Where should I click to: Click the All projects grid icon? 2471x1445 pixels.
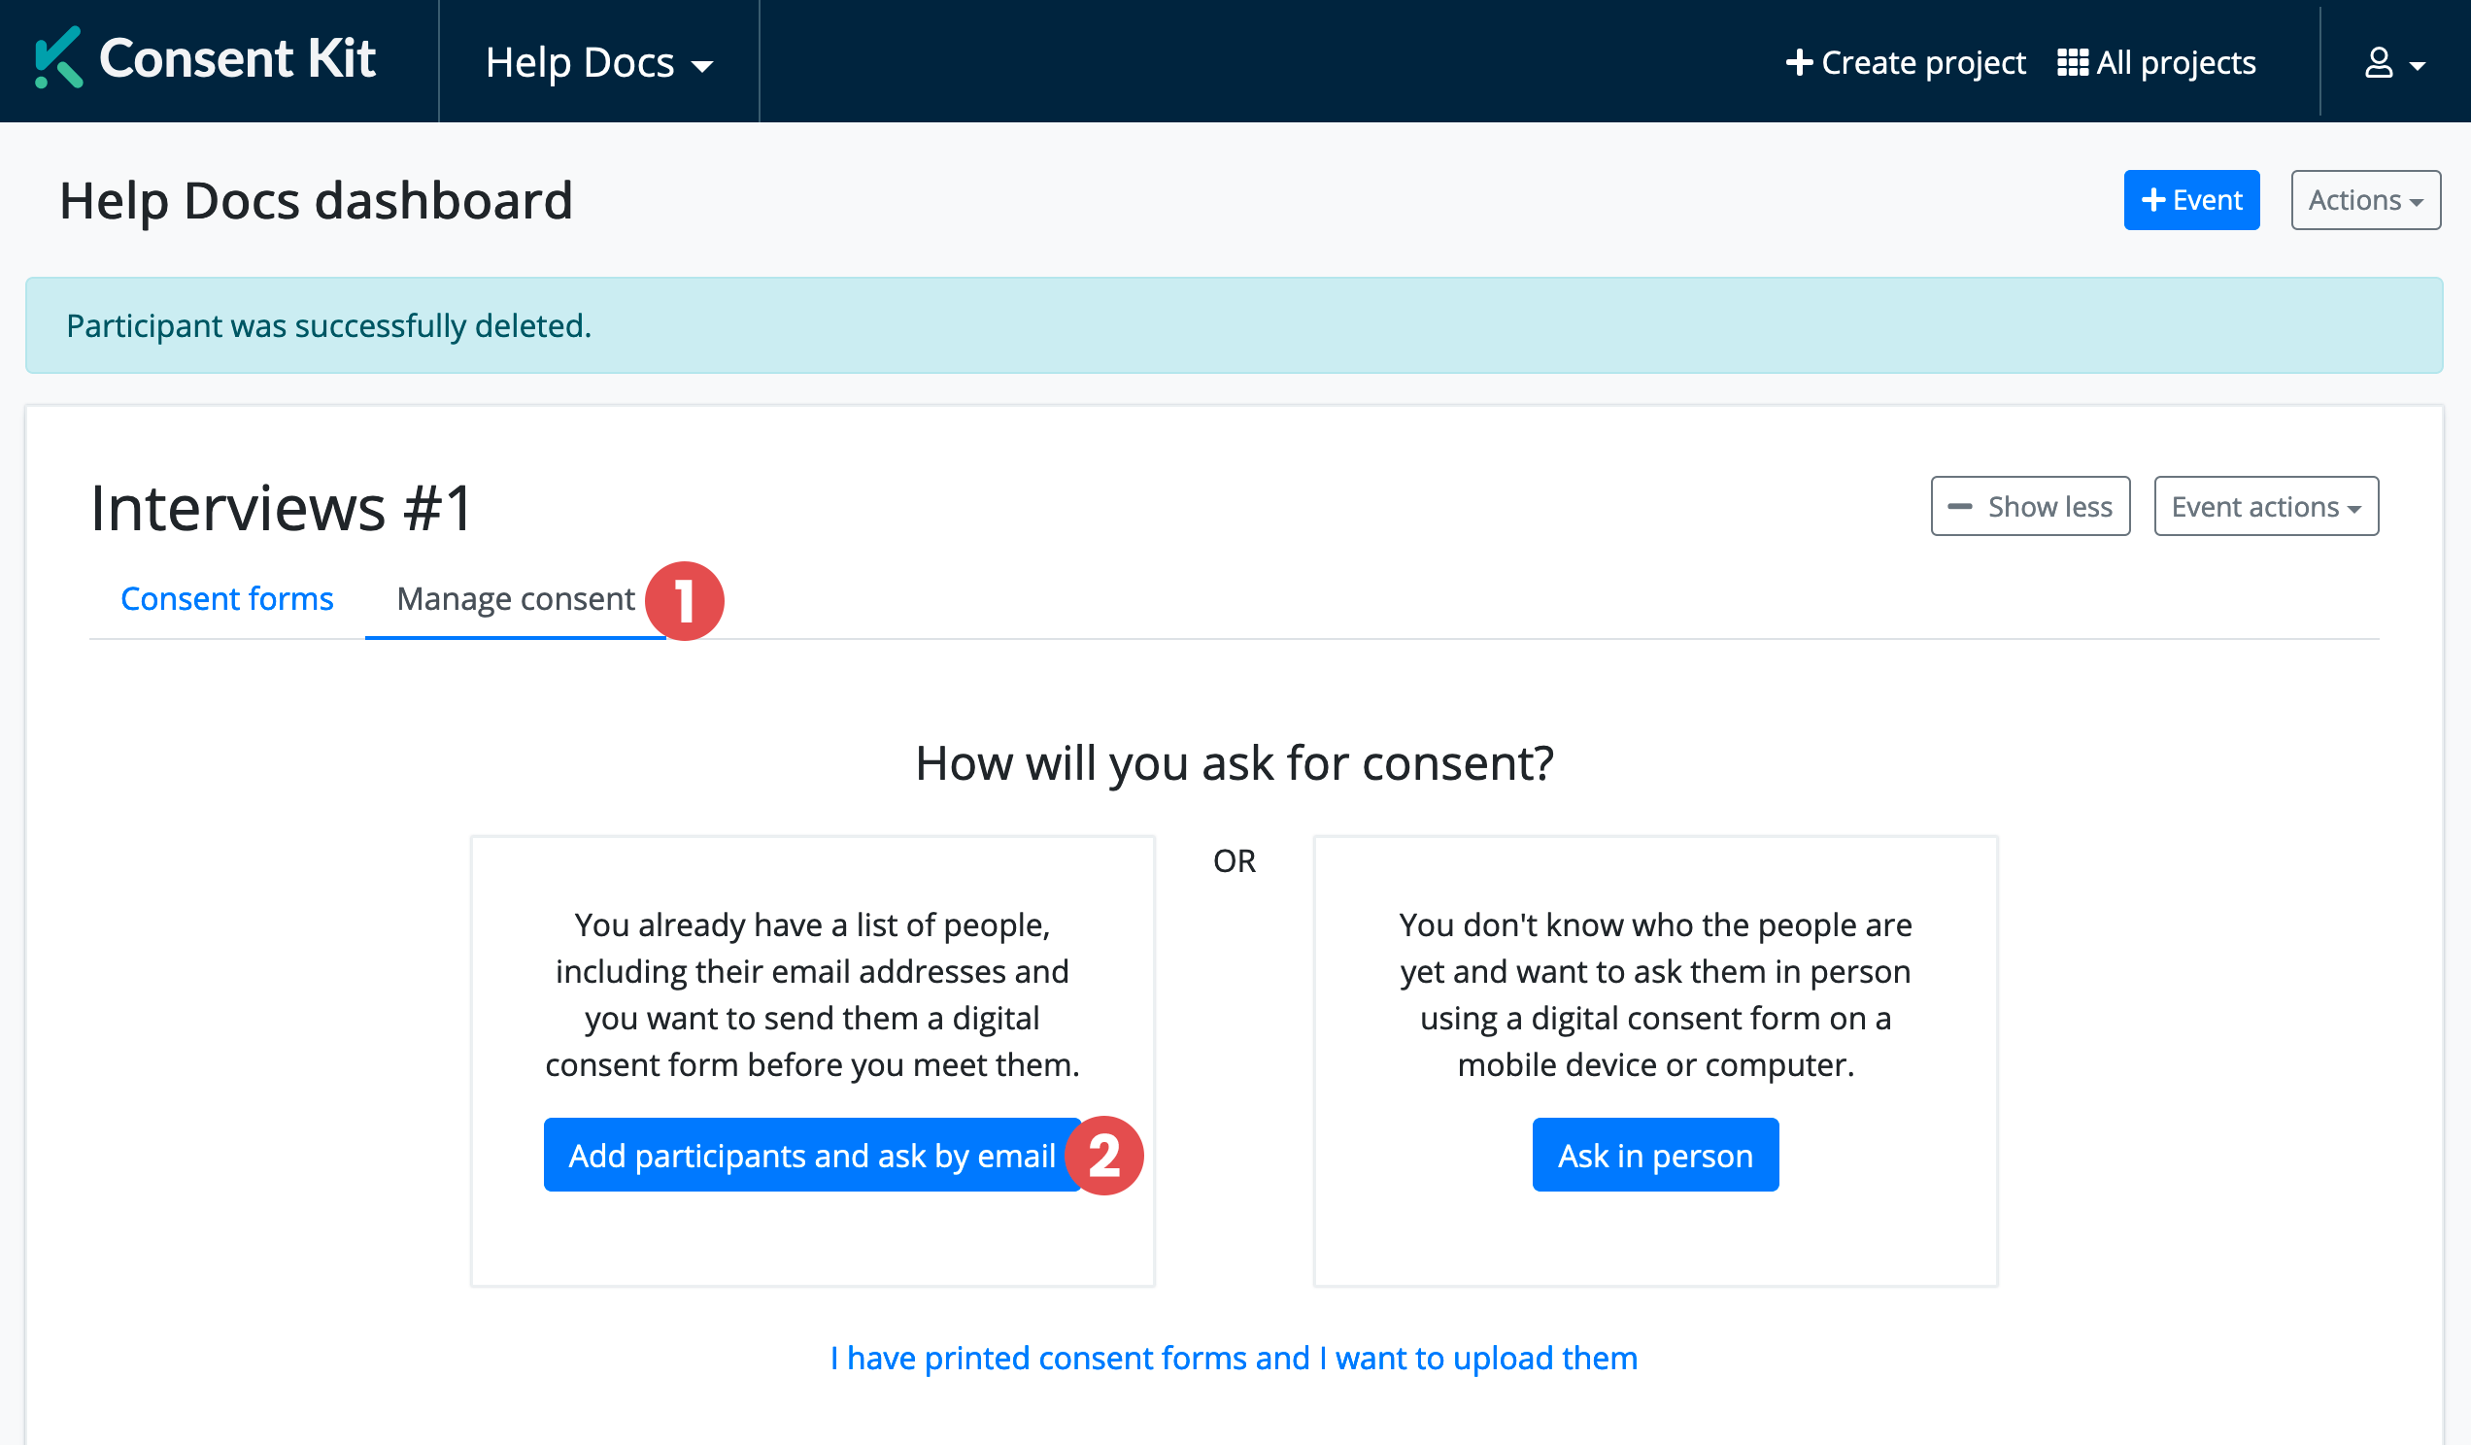point(2072,63)
